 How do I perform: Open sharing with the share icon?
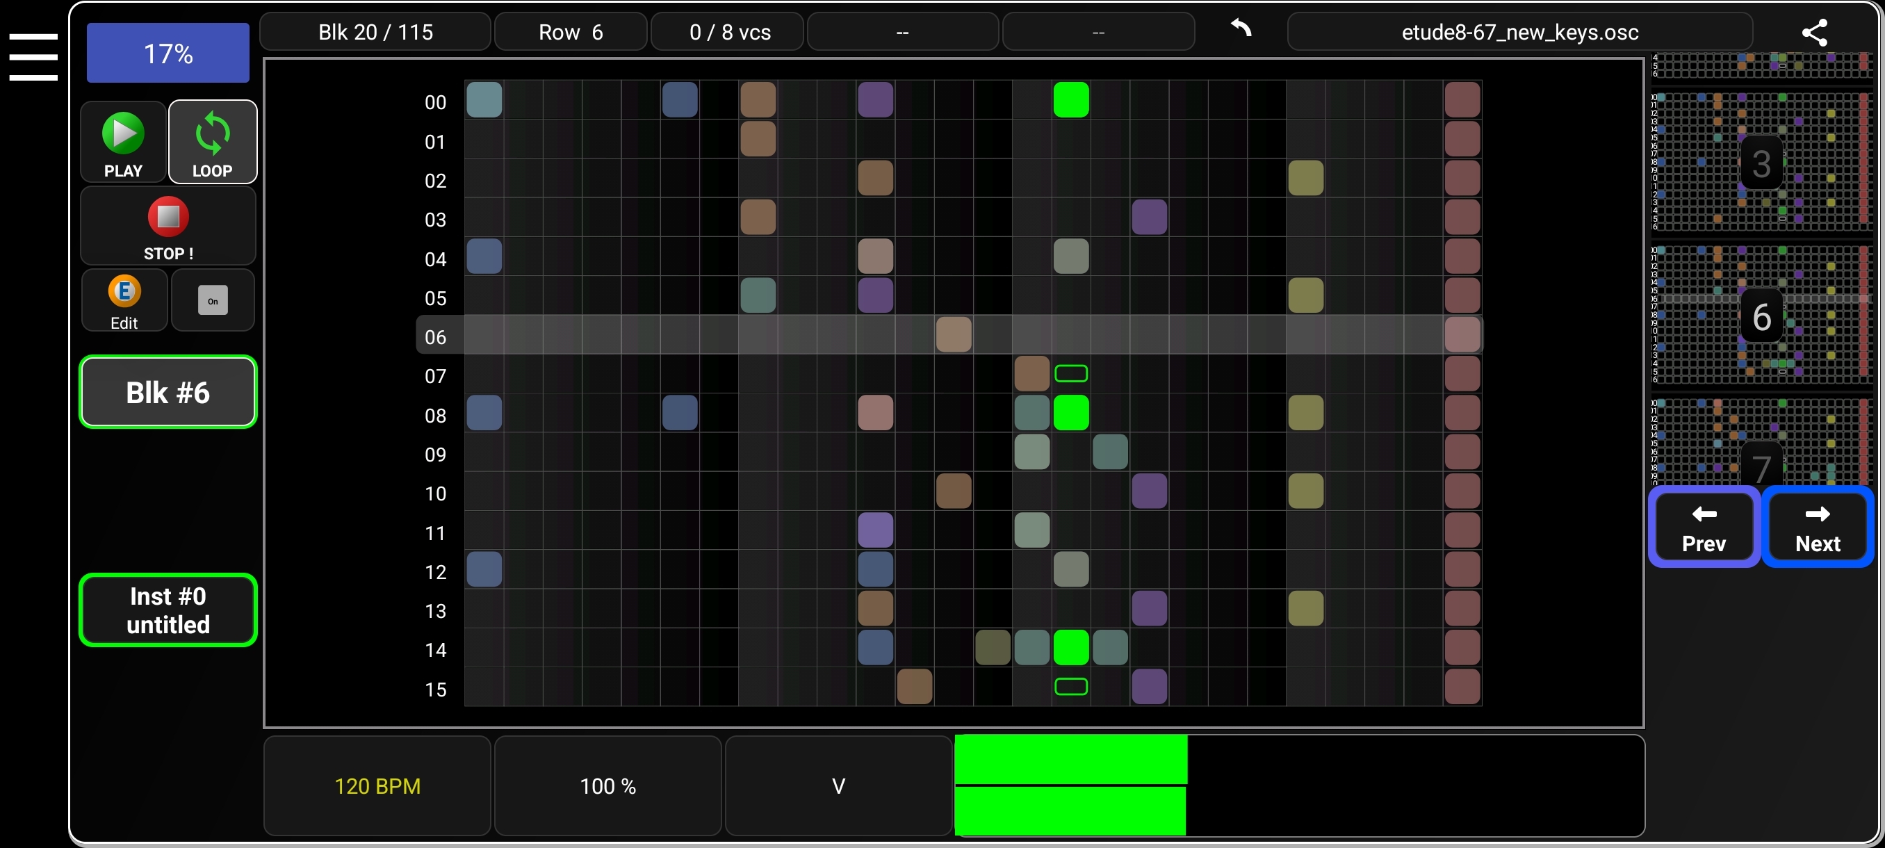pos(1815,32)
